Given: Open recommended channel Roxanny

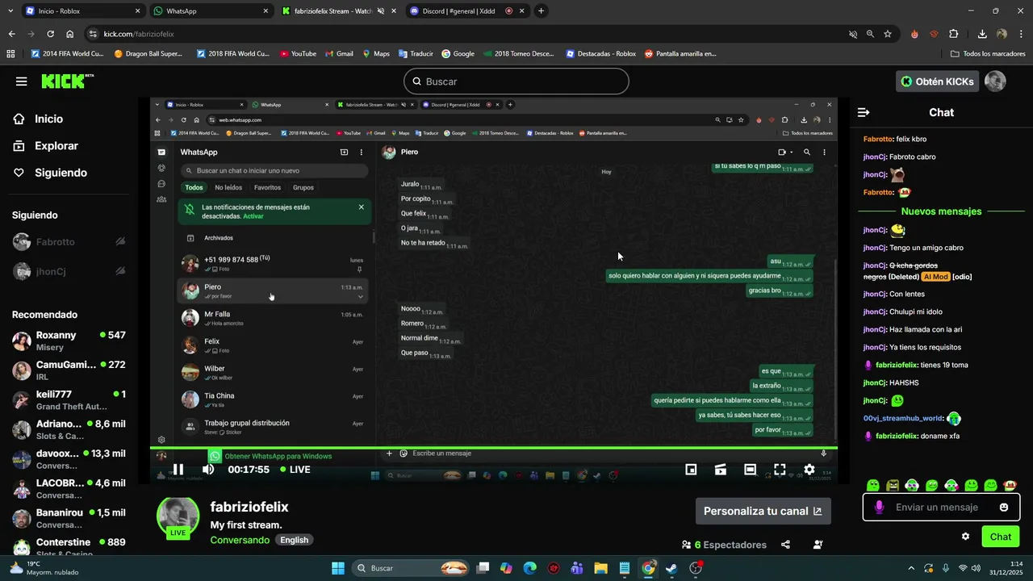Looking at the screenshot, I should [69, 341].
